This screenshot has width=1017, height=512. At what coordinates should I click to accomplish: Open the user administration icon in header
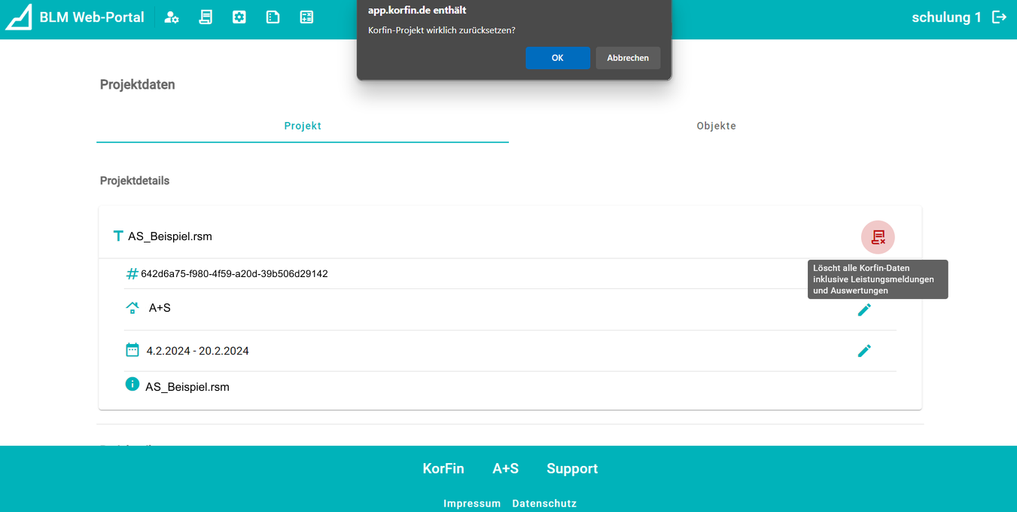pyautogui.click(x=172, y=17)
